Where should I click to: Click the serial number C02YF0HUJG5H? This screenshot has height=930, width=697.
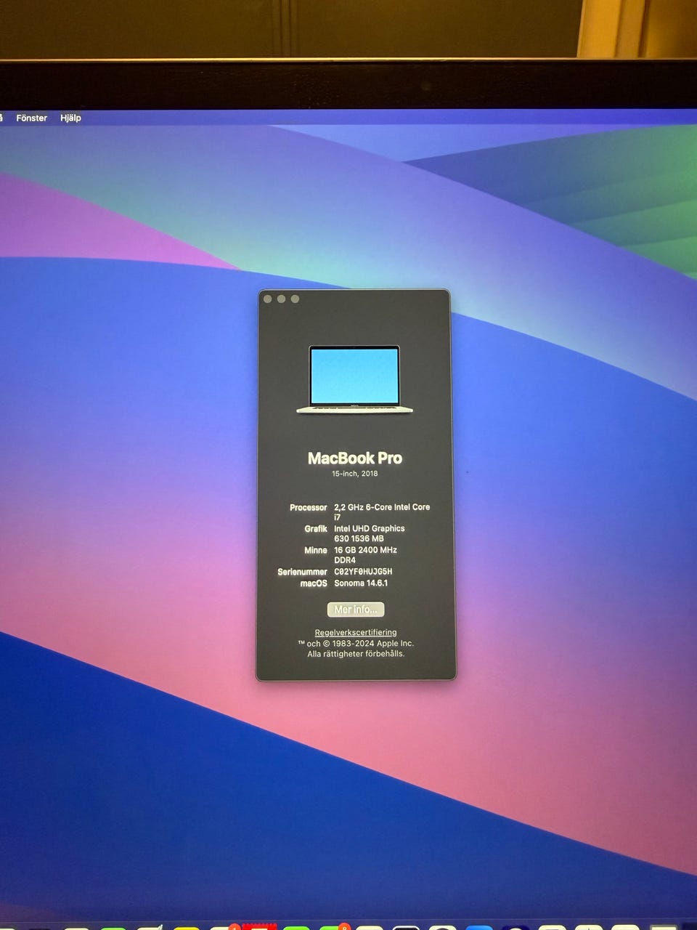pyautogui.click(x=363, y=572)
